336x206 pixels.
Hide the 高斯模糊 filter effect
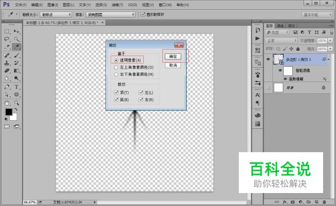pyautogui.click(x=285, y=79)
